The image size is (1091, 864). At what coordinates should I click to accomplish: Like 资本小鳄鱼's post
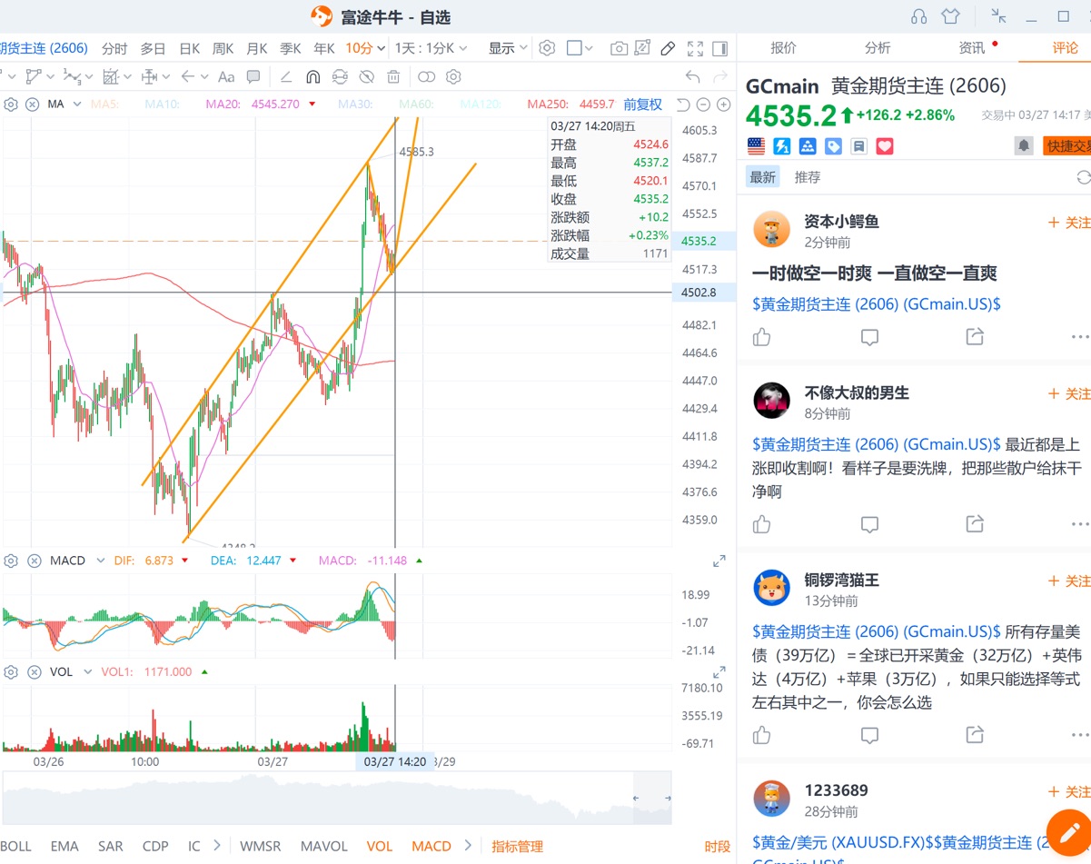[x=761, y=337]
